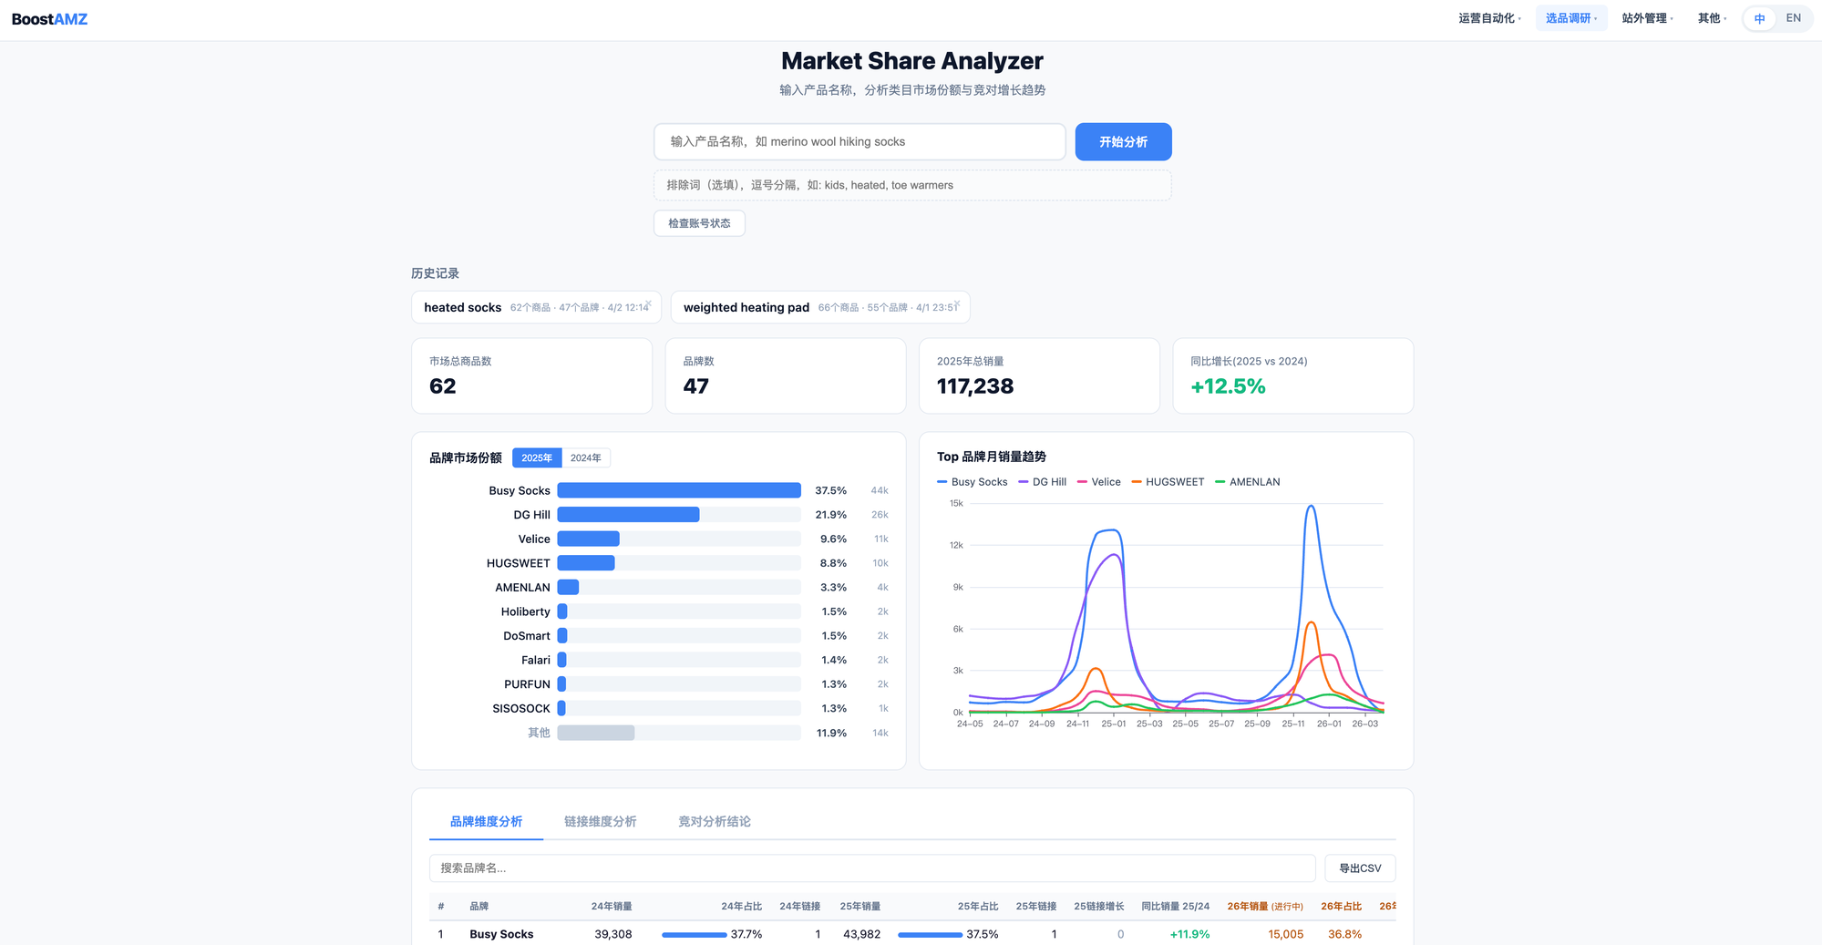
Task: Click the AMENLAN 3.3% percentage value
Action: [833, 588]
